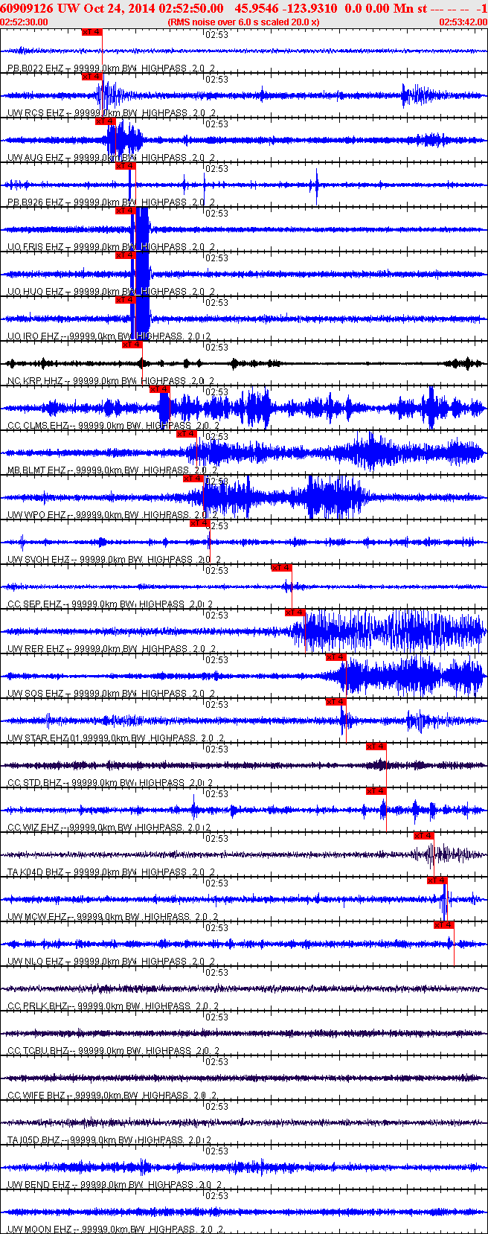488x1234 pixels.
Task: Click the start time 02:52:30.00 label
Action: 25,22
